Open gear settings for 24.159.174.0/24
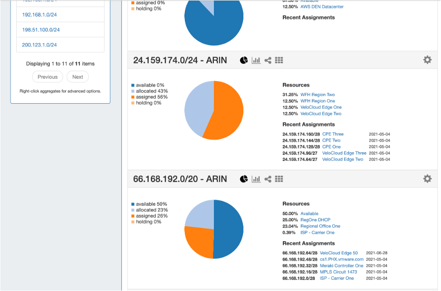The width and height of the screenshot is (441, 291). coord(427,60)
